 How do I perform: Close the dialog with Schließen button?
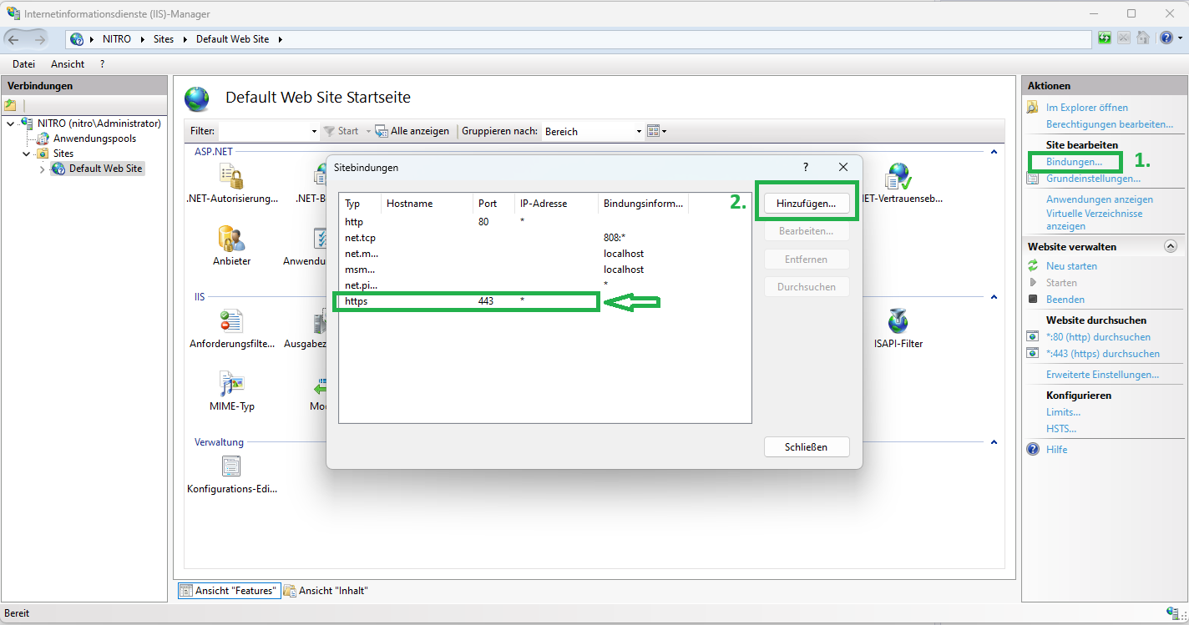click(806, 446)
